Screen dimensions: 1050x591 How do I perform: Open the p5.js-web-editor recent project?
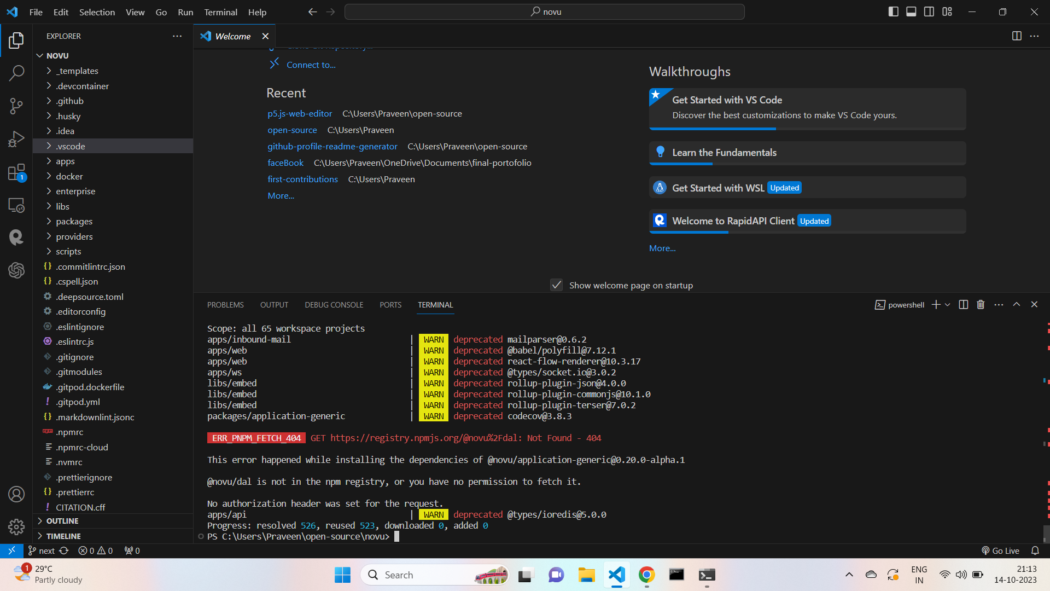(299, 113)
